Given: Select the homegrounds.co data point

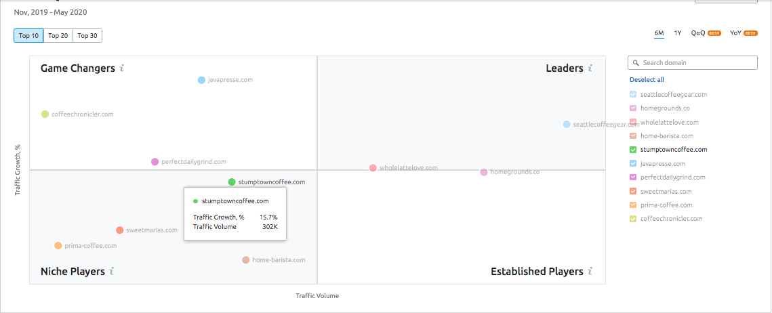Looking at the screenshot, I should [483, 172].
